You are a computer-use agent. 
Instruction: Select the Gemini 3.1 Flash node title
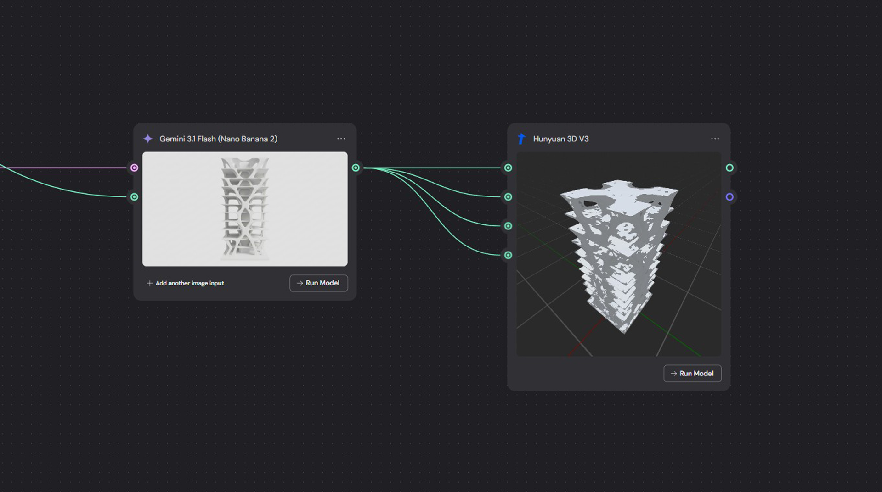218,139
